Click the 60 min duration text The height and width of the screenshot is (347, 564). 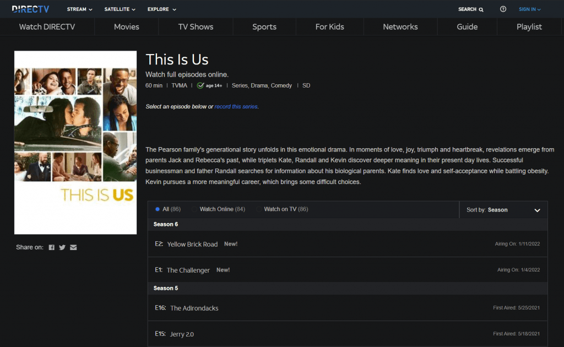(x=154, y=85)
